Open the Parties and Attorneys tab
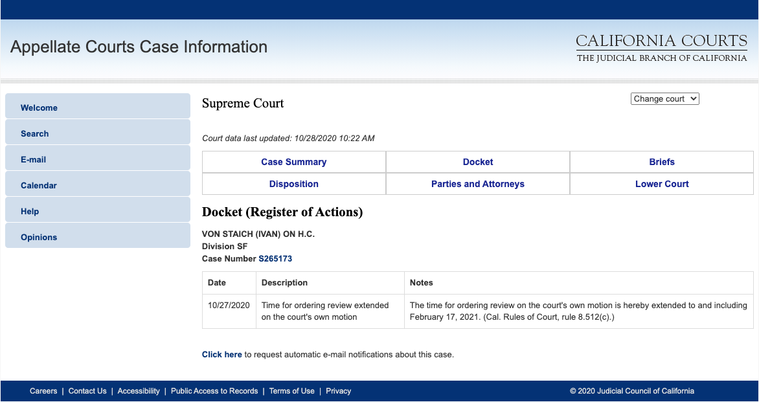The height and width of the screenshot is (402, 759). [x=478, y=184]
